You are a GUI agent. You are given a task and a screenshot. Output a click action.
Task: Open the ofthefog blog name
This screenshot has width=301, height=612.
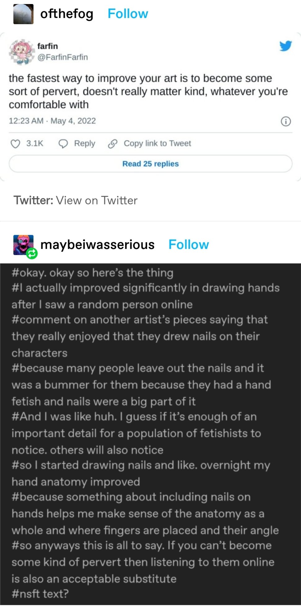coord(67,14)
